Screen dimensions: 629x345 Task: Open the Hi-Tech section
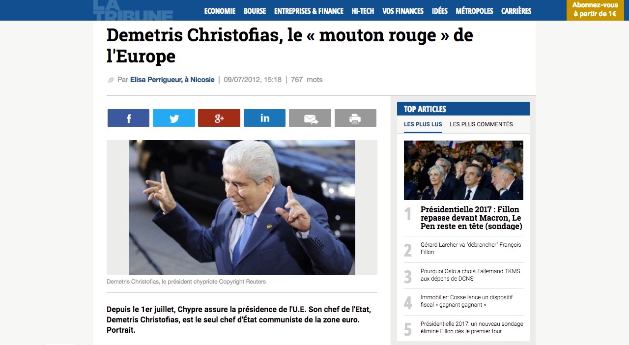tap(363, 11)
